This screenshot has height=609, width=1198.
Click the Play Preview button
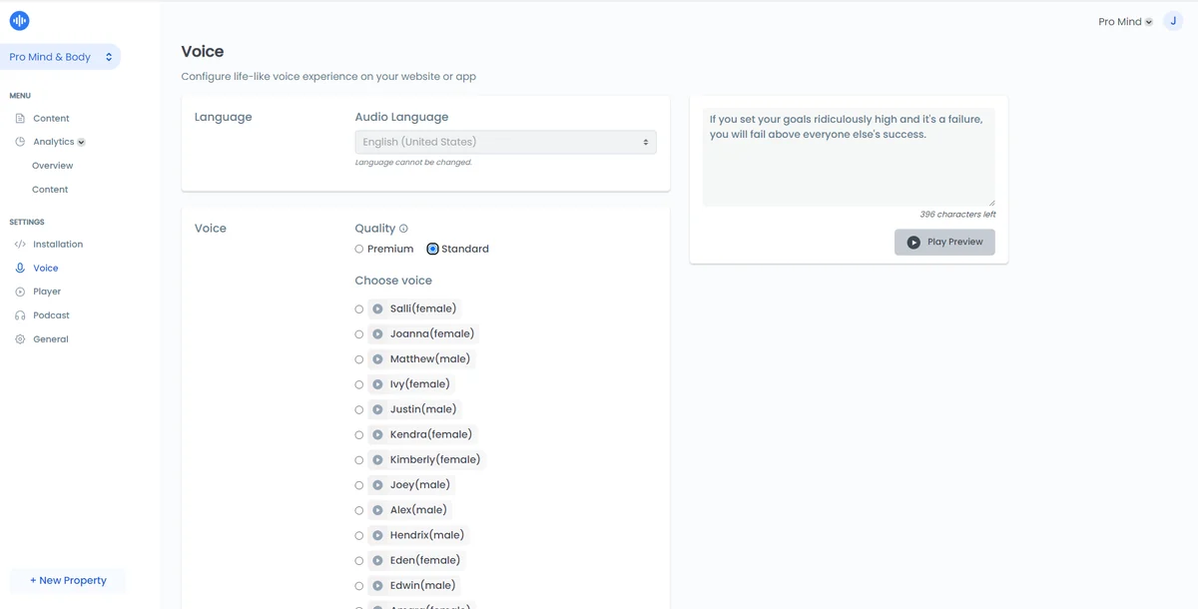pyautogui.click(x=944, y=243)
